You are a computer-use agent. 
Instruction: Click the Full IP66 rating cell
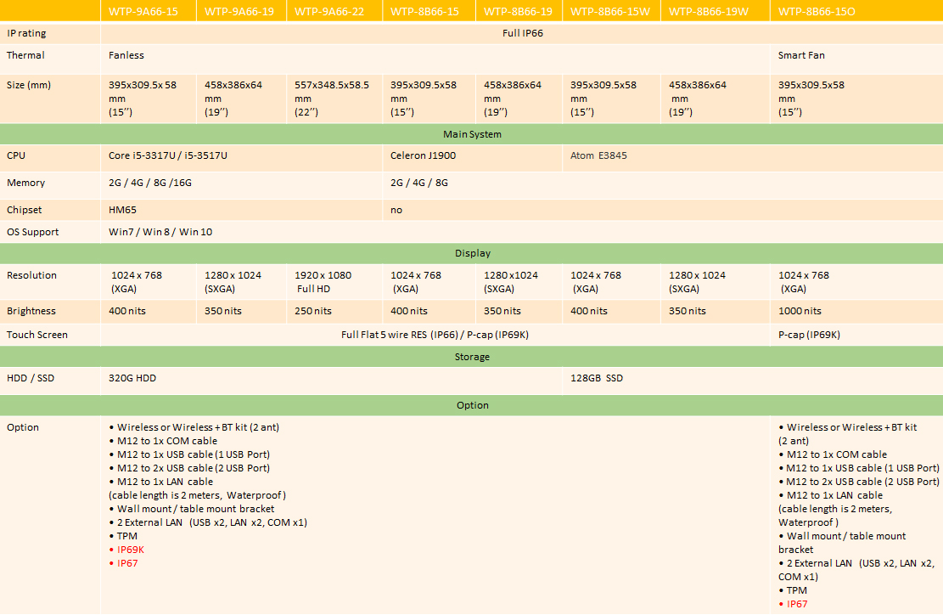[522, 33]
